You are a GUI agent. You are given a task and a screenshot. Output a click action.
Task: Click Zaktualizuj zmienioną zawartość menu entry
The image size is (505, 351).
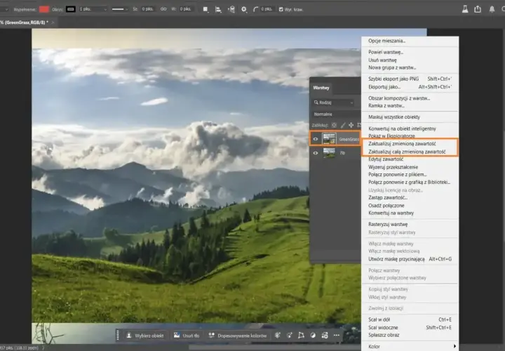point(402,144)
